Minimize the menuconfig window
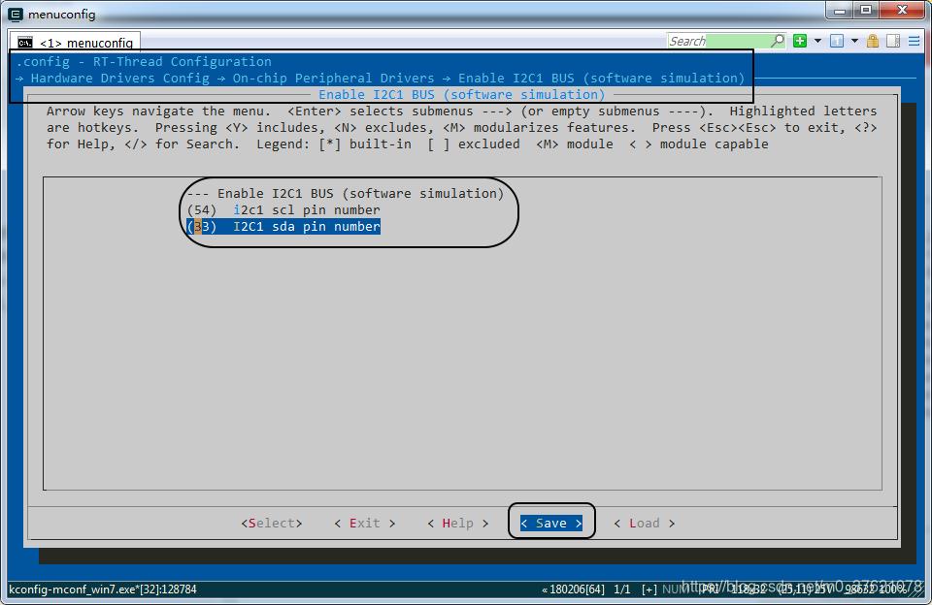The height and width of the screenshot is (605, 932). coord(840,10)
